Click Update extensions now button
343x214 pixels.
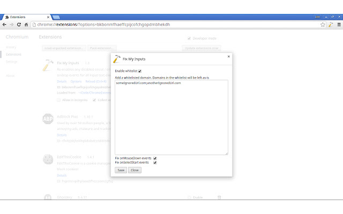tap(202, 48)
